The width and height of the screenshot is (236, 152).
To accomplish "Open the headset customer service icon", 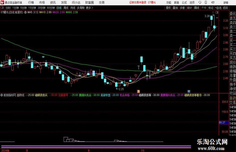I will point(200,2).
